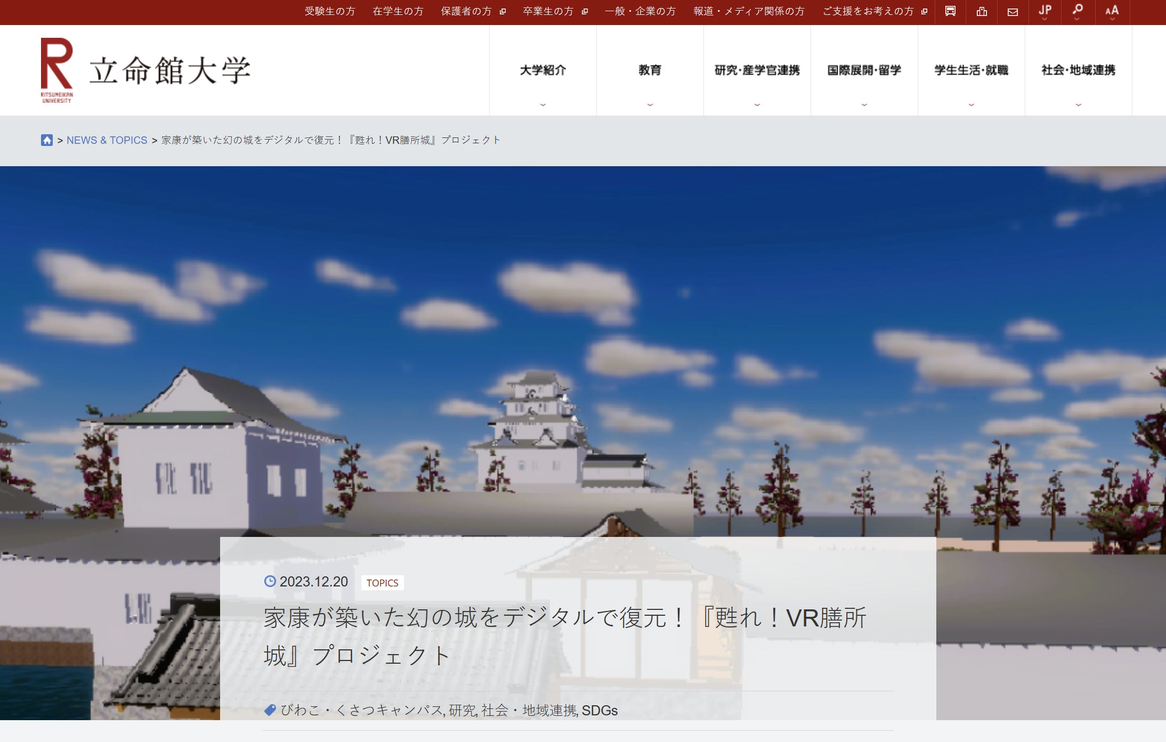1166x742 pixels.
Task: Click the home icon in breadcrumb
Action: [47, 140]
